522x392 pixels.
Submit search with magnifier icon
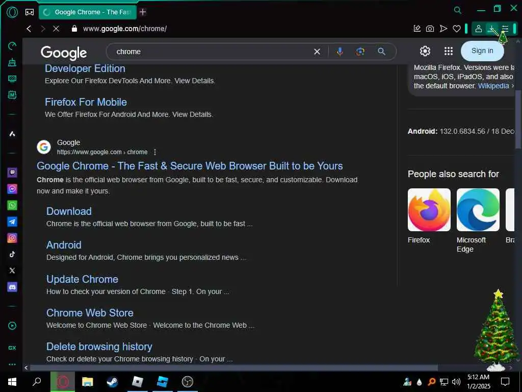click(x=381, y=52)
